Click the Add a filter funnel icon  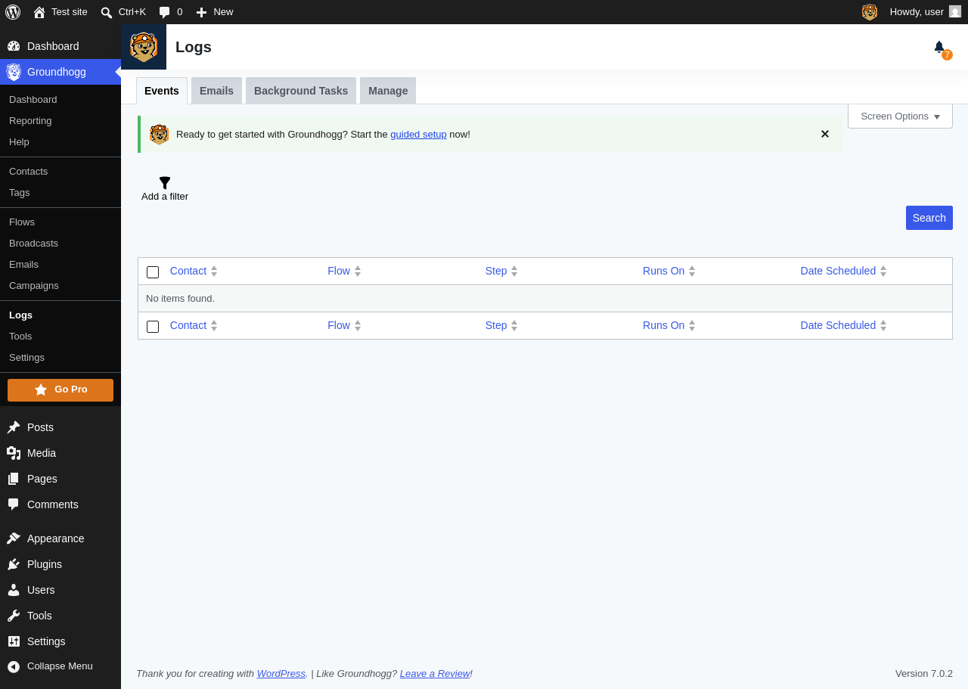[165, 183]
